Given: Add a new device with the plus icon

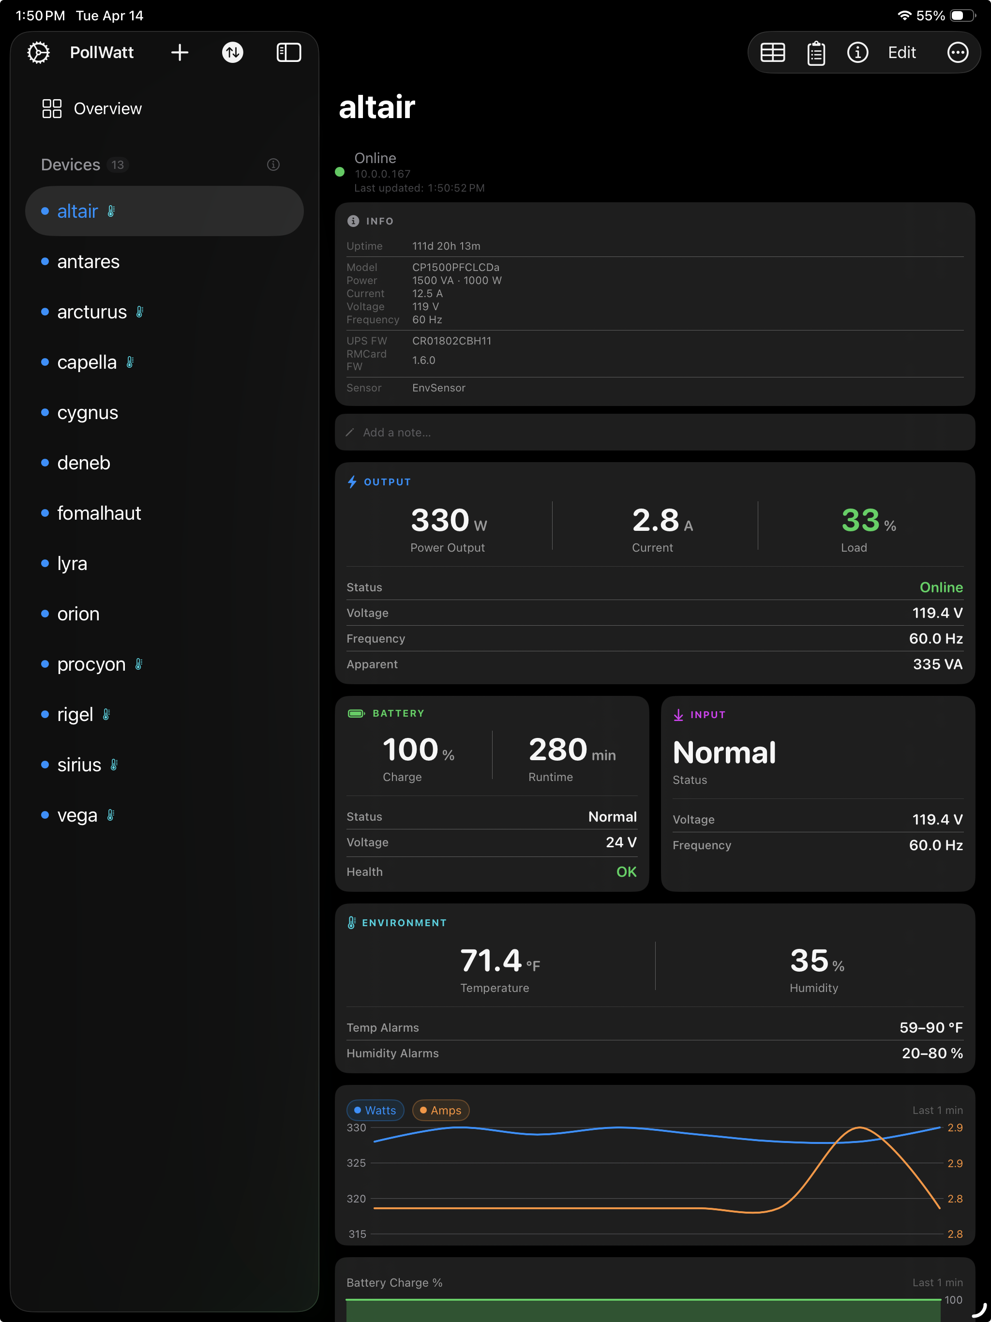Looking at the screenshot, I should 180,53.
